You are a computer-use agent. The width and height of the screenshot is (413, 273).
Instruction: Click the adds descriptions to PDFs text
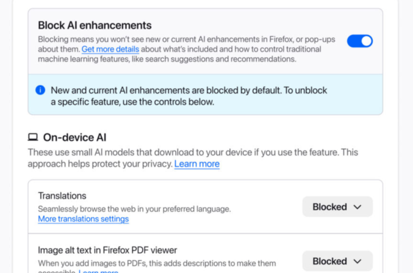tap(159, 262)
